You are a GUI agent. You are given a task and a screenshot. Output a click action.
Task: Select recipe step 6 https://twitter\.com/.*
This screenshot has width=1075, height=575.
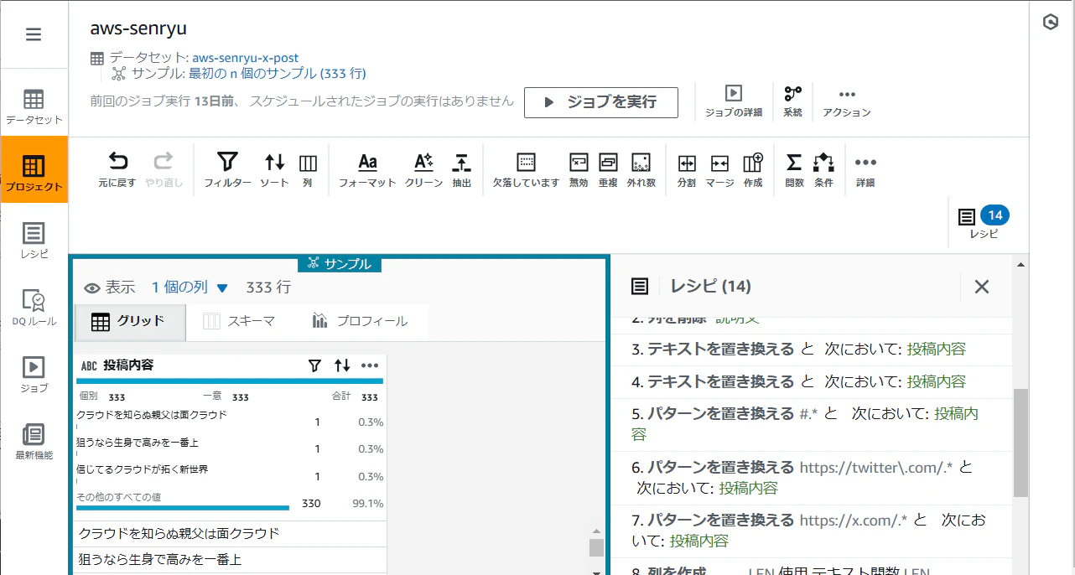point(811,478)
